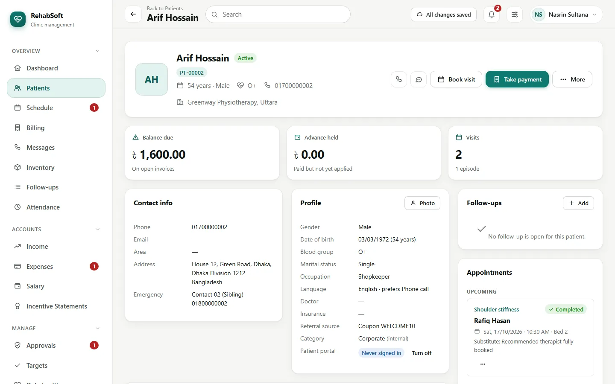Click the Search field
Image resolution: width=615 pixels, height=384 pixels.
(278, 15)
